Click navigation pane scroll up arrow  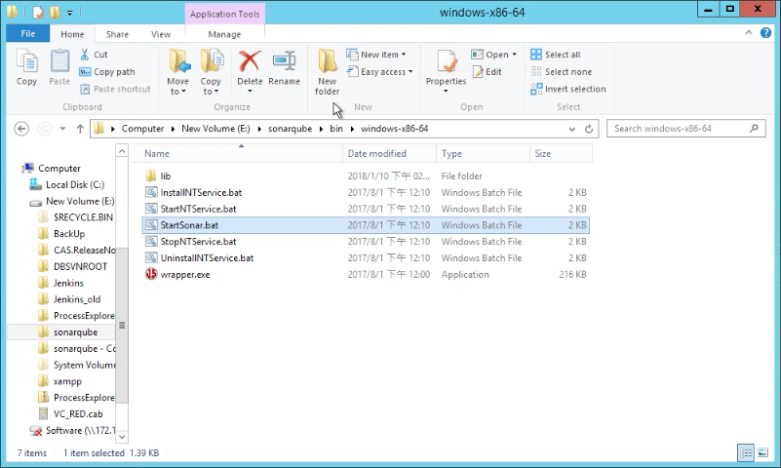click(122, 151)
